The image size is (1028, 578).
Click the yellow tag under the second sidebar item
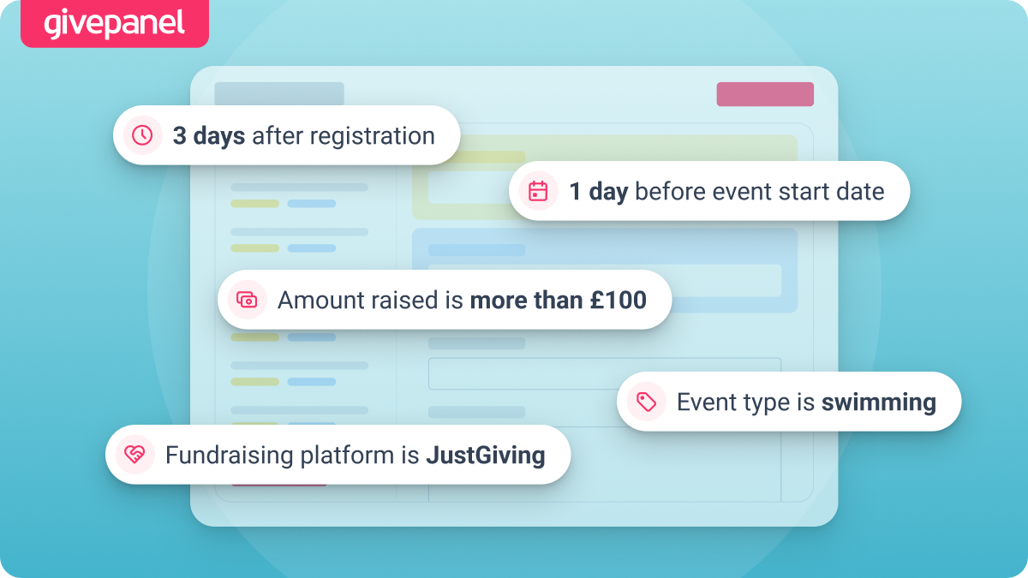click(x=255, y=248)
